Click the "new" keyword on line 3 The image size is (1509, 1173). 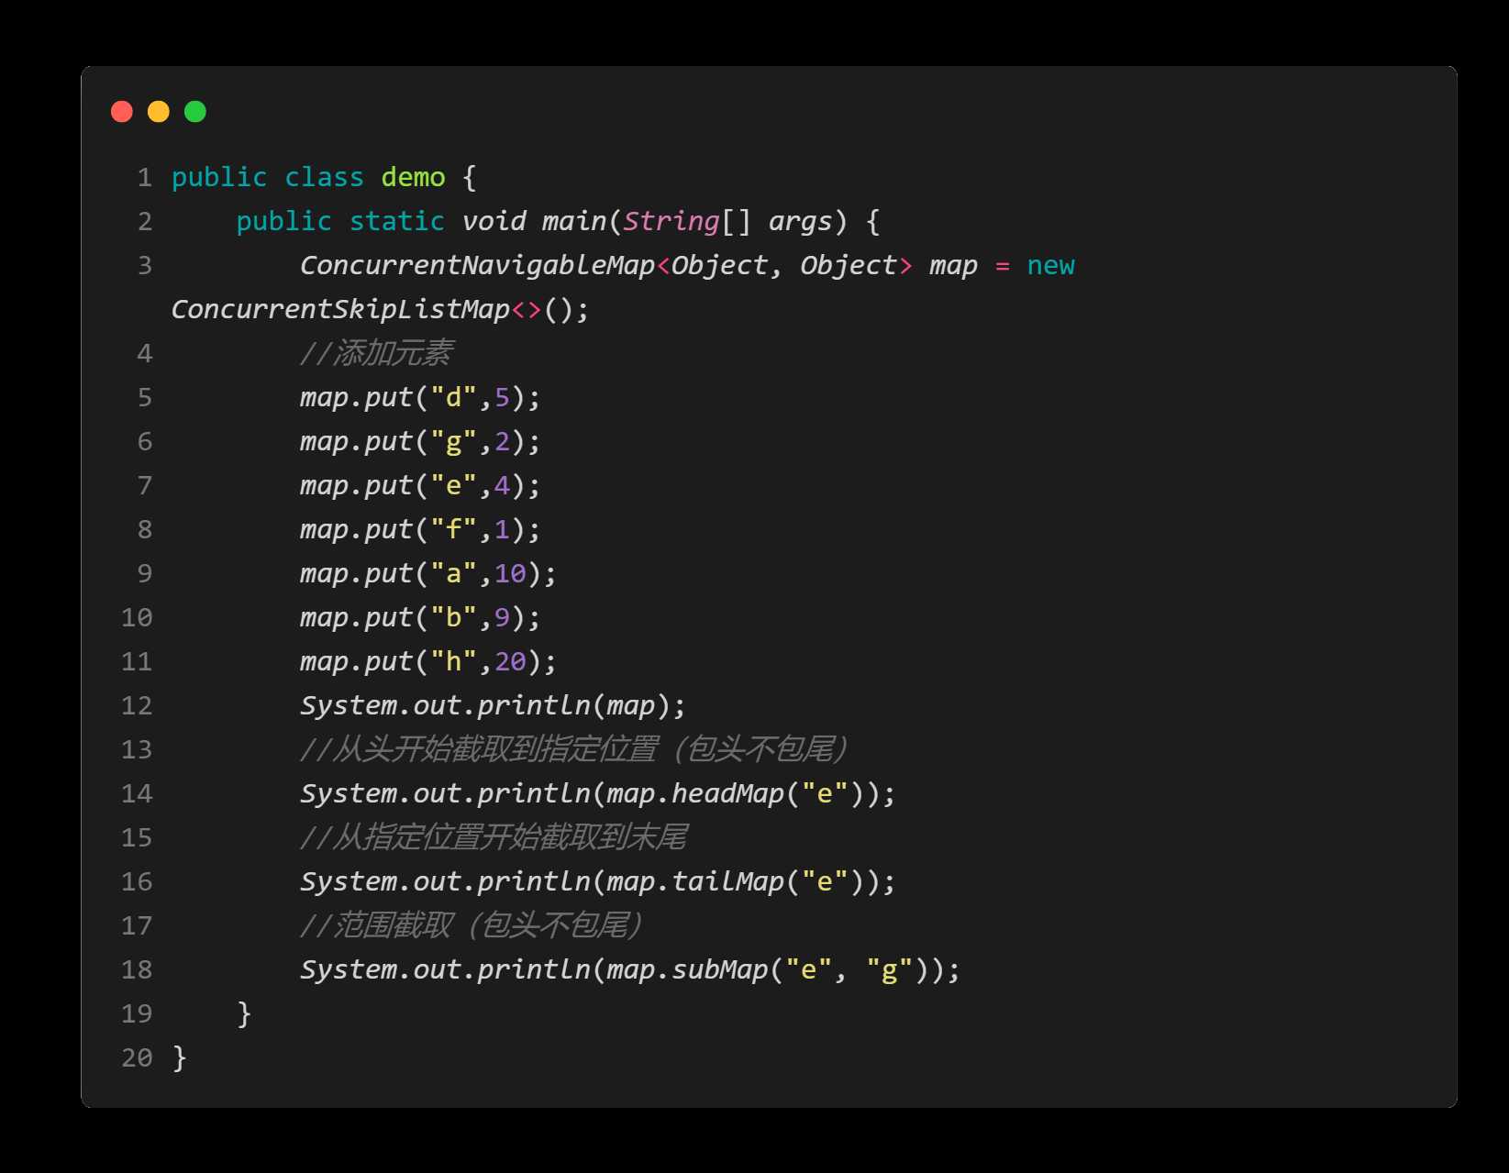pos(1050,265)
